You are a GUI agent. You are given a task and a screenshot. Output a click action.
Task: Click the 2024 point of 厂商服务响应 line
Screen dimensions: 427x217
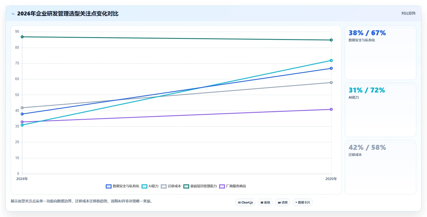pos(22,122)
